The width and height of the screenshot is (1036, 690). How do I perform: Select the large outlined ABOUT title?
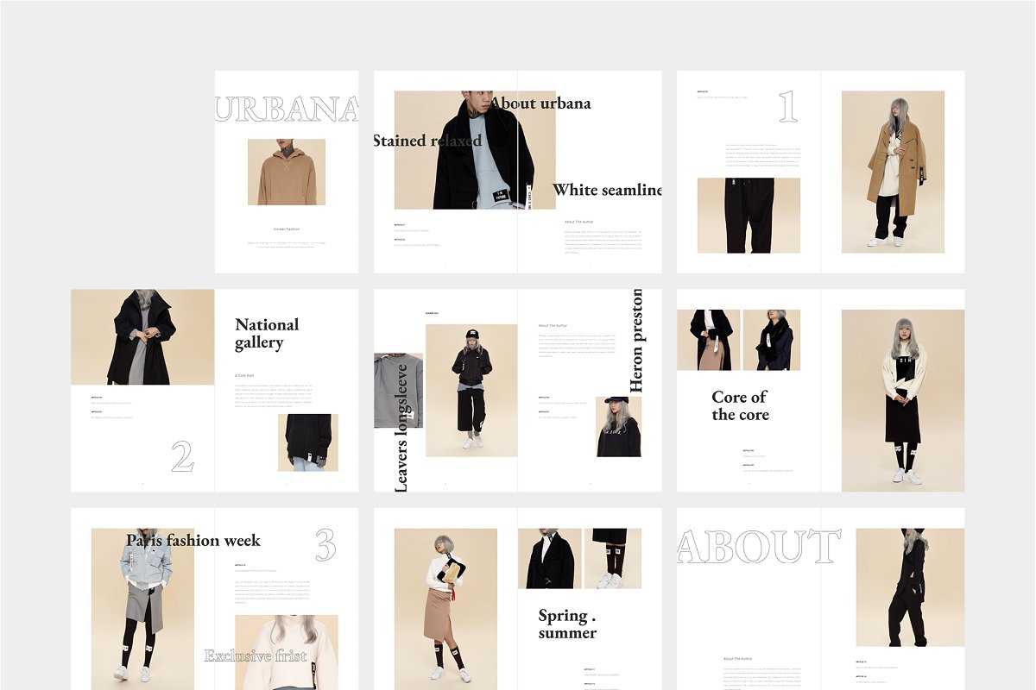(x=758, y=547)
